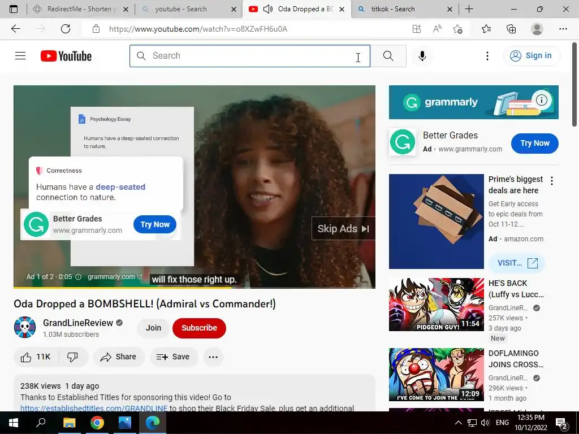Screen dimensions: 579x434
Task: Mute tab via speaker icon on YouTube tab
Action: point(267,9)
